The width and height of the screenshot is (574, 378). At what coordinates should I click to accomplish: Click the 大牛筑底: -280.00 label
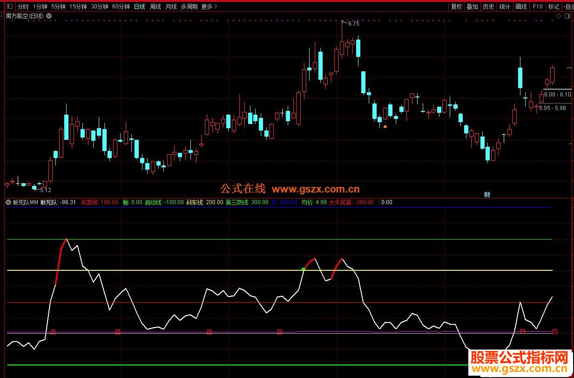pos(351,202)
